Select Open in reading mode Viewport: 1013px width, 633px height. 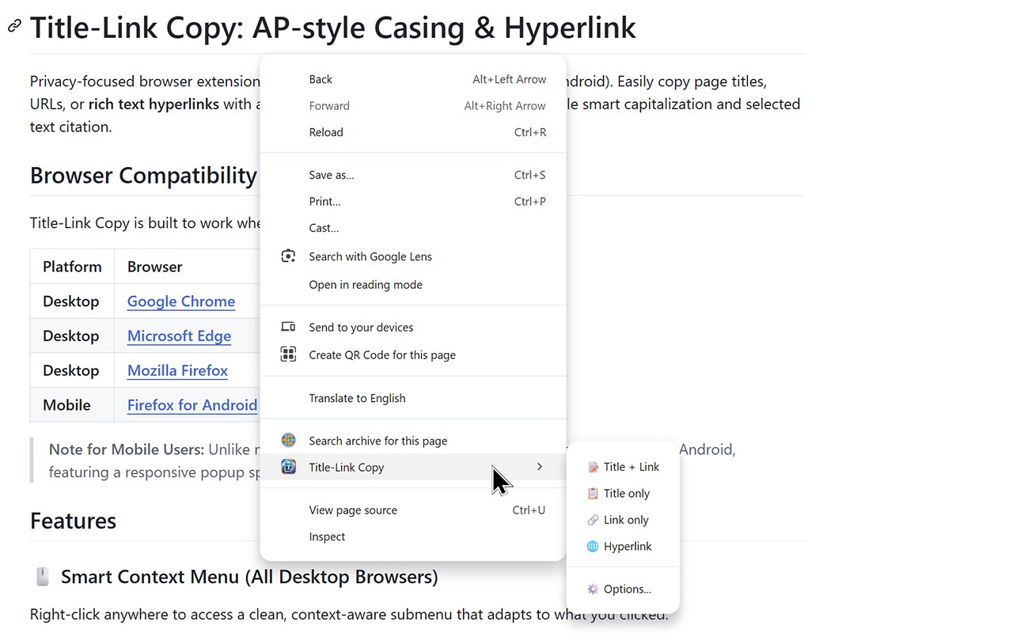click(413, 285)
